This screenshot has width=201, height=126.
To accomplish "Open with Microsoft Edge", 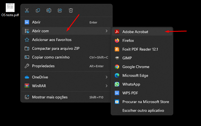I will 142,75.
